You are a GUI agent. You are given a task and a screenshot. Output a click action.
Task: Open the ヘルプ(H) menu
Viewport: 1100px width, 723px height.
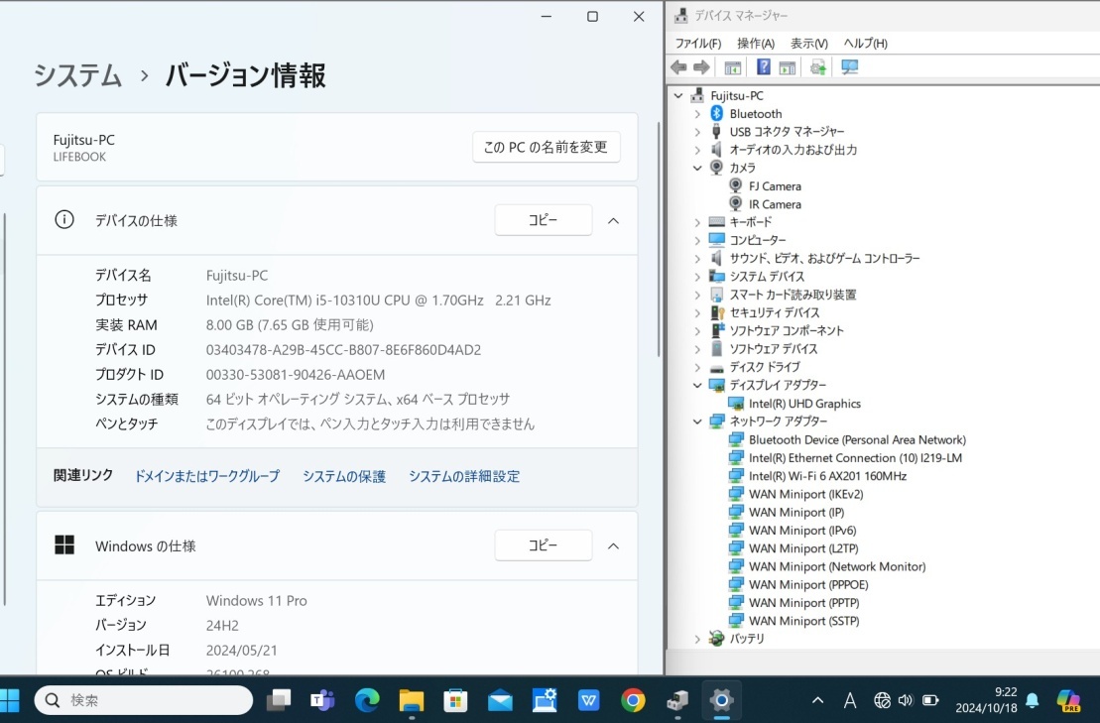click(865, 44)
